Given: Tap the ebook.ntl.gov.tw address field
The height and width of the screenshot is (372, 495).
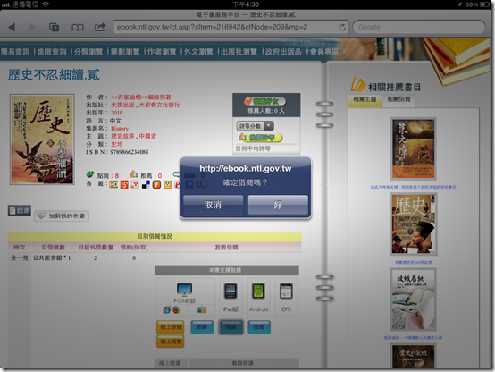Looking at the screenshot, I should click(x=231, y=27).
